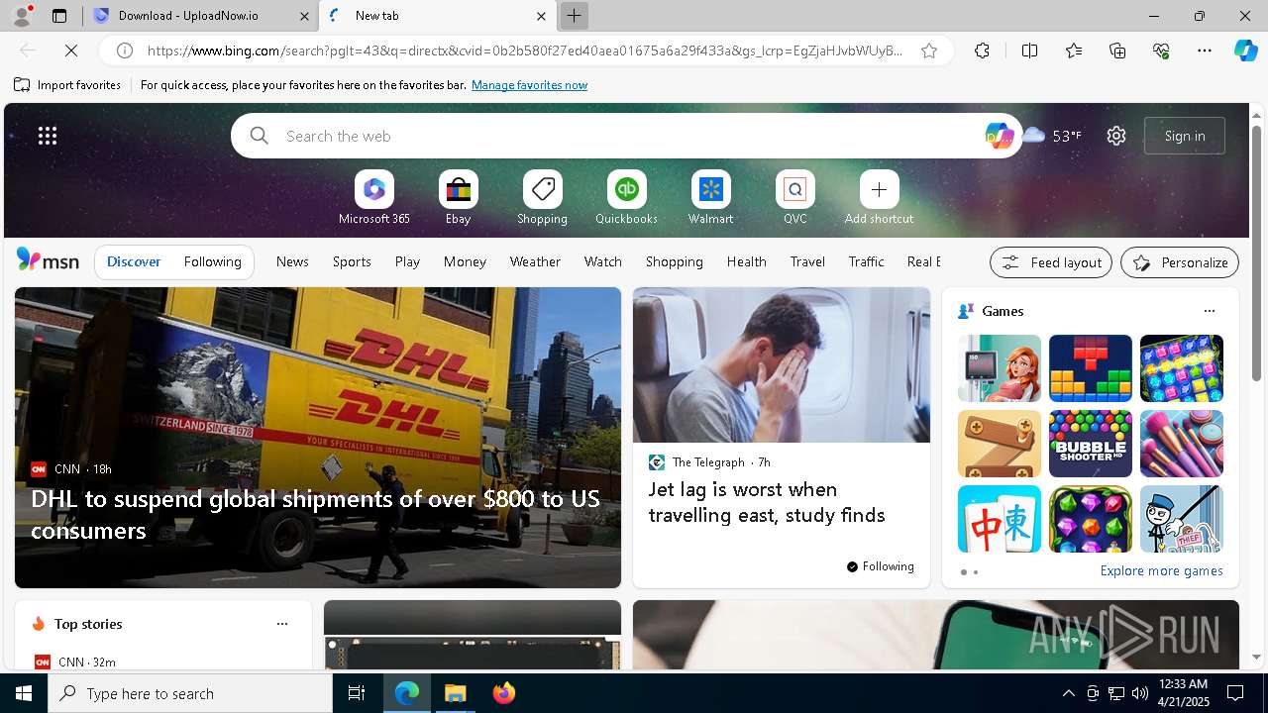Viewport: 1268px width, 713px height.
Task: Open Browser essentials icon
Action: 1161,51
